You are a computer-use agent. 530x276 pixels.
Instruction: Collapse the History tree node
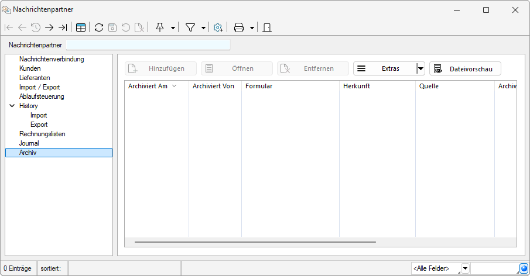point(12,106)
